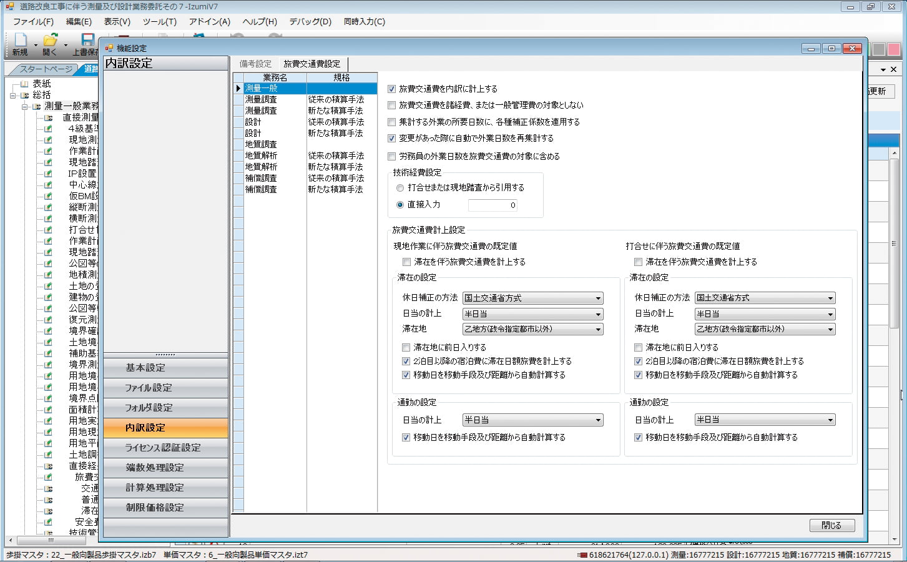Uncheck 旅費交通費を内訳に計上する checkbox

coord(392,89)
